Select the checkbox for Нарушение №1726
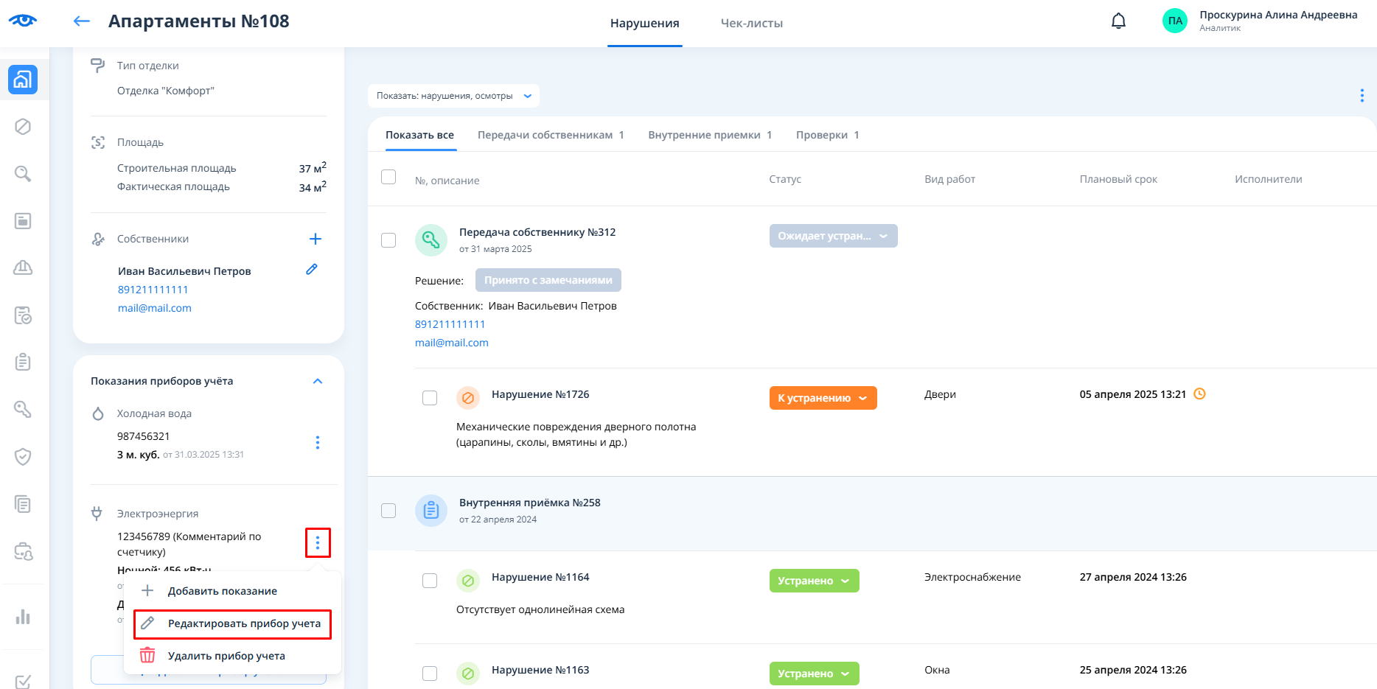This screenshot has height=689, width=1377. coord(430,398)
